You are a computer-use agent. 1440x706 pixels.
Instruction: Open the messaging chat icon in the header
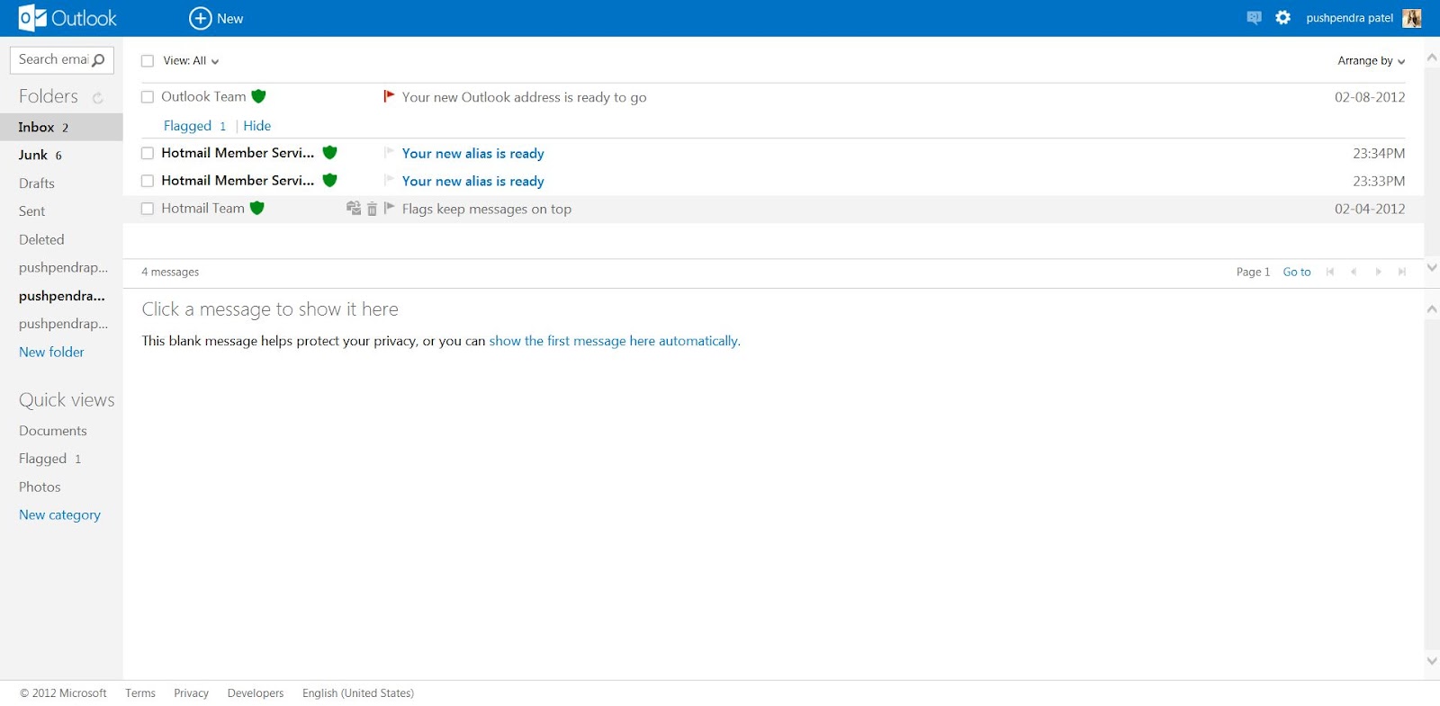pos(1254,18)
